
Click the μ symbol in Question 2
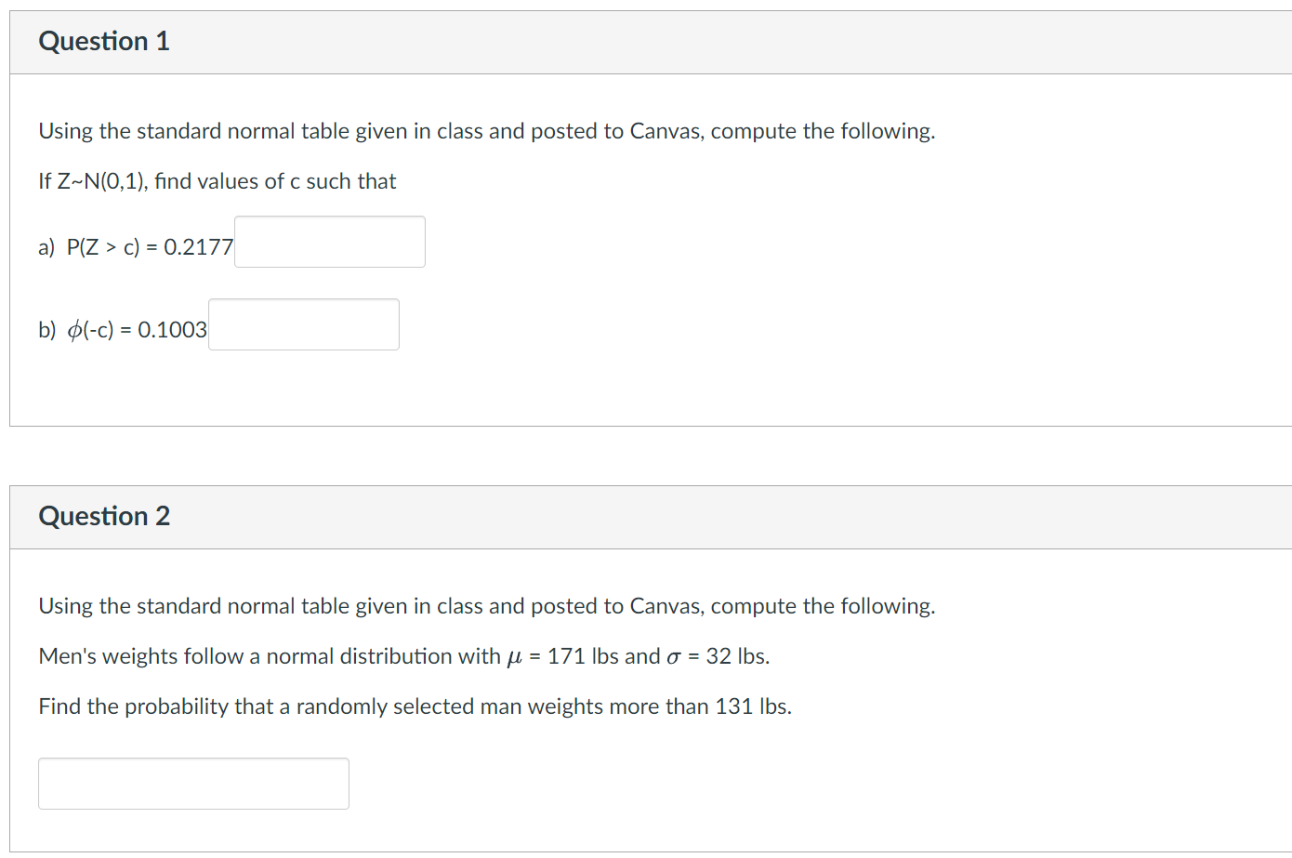pos(515,657)
